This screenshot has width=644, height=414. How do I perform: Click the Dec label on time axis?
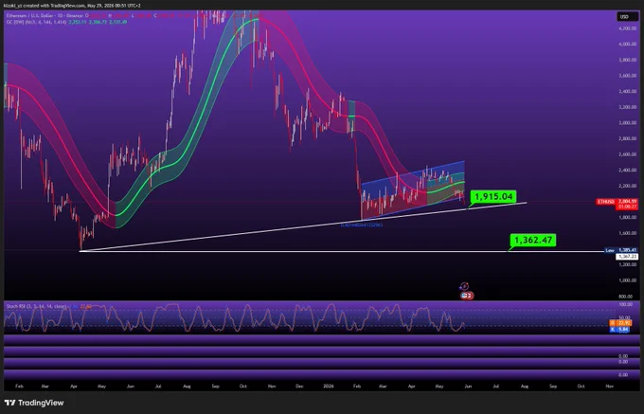point(299,387)
